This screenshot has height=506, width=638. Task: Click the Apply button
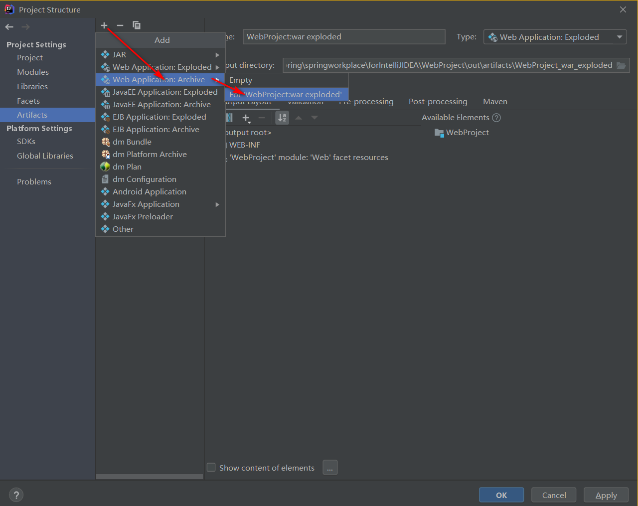pyautogui.click(x=606, y=495)
